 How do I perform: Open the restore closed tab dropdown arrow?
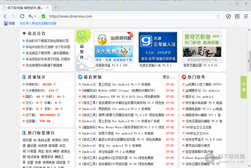[35, 16]
